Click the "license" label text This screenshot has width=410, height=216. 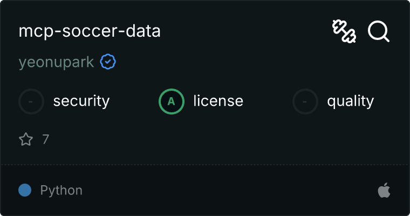pos(218,101)
